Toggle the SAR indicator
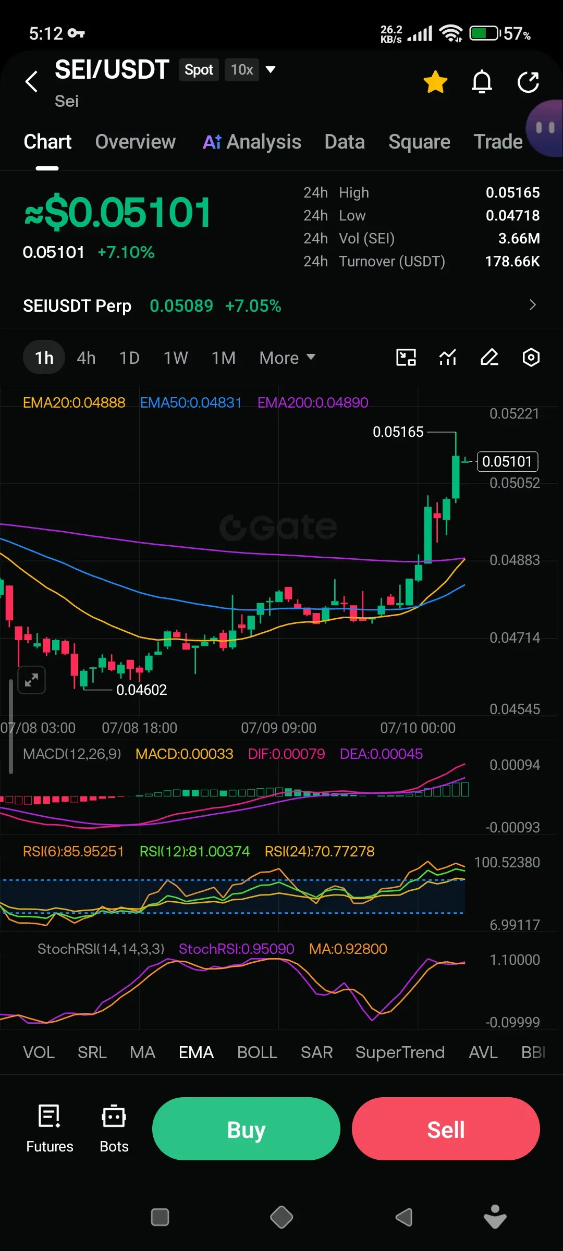 (x=316, y=1052)
